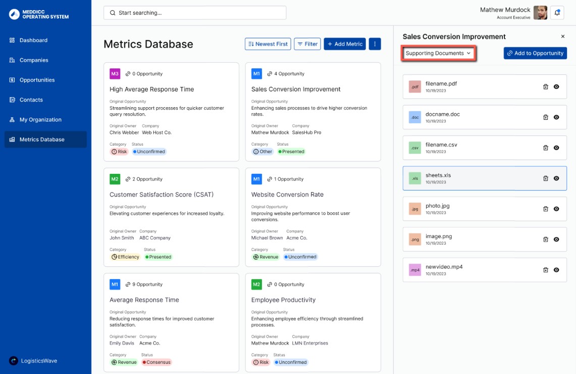
Task: Click trash icon for sheets.xls
Action: coord(545,178)
